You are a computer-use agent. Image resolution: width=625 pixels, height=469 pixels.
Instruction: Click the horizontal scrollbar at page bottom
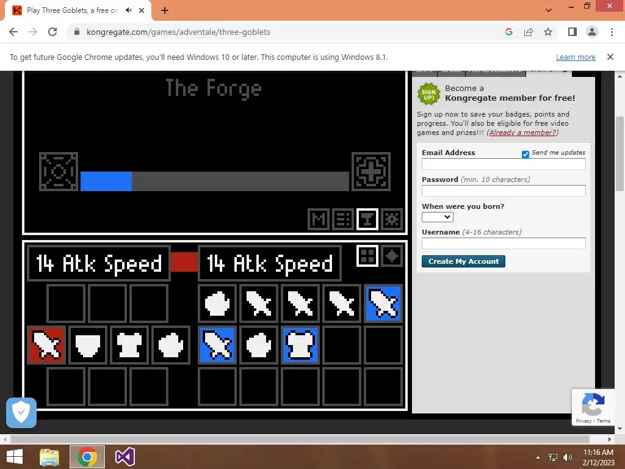[x=300, y=439]
